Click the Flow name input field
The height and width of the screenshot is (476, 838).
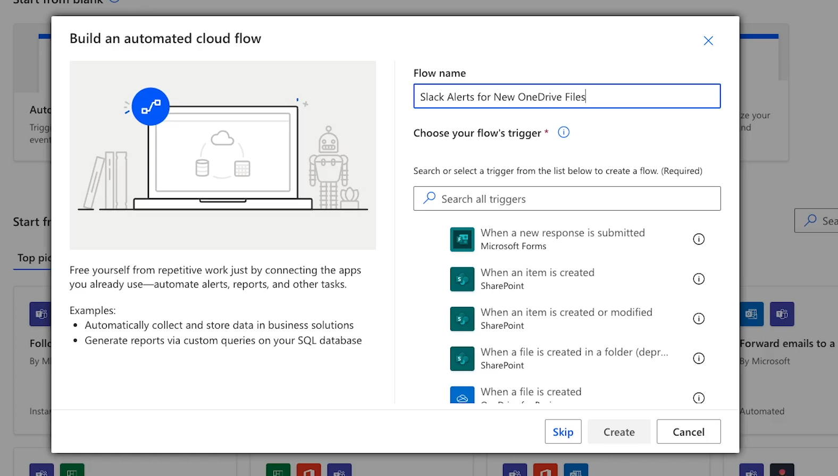tap(567, 96)
